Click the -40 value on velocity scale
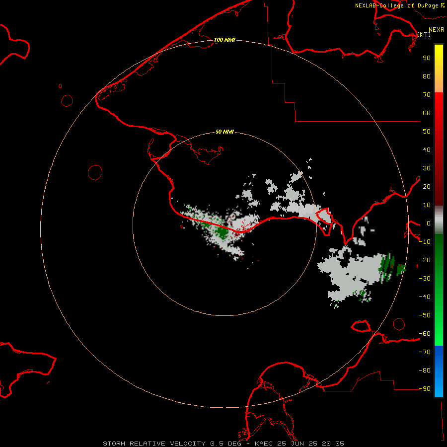 coord(425,297)
